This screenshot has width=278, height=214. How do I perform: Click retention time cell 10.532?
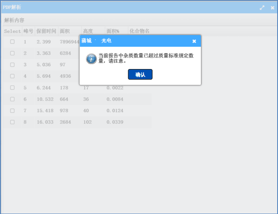coord(45,99)
